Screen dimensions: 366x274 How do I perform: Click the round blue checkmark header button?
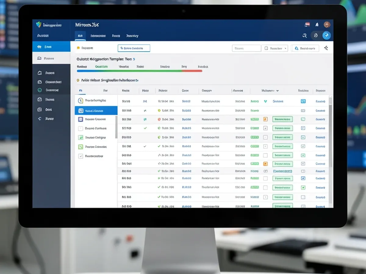[326, 36]
